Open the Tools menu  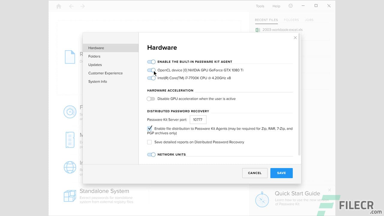pos(260,6)
